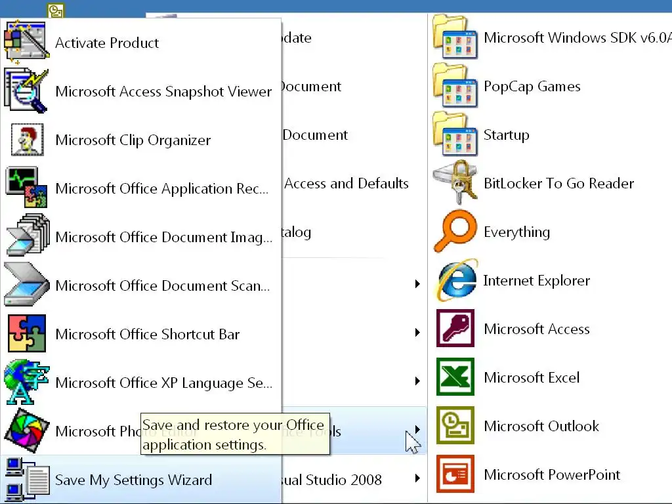
Task: Expand the submenu arrow in the row level with Microsoft Access
Action: [417, 332]
